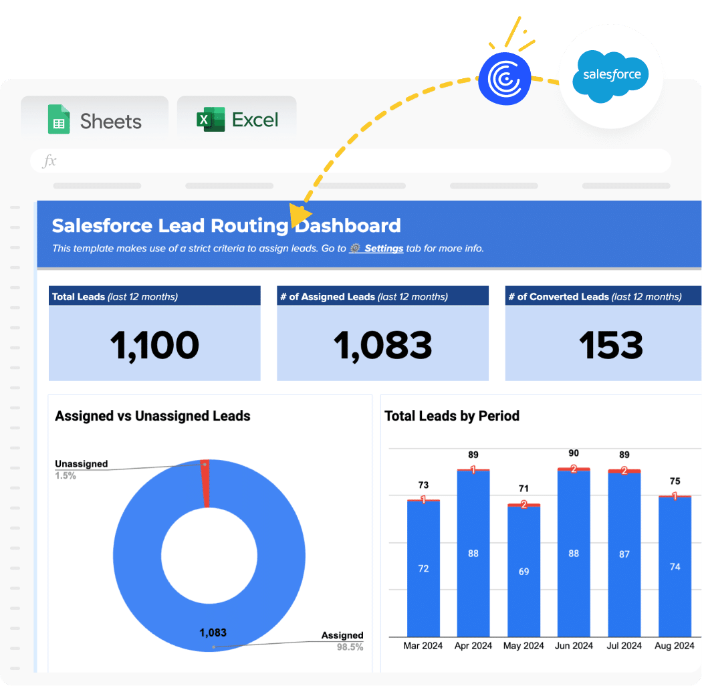The image size is (702, 686).
Task: Click the 90 total above Jun bar
Action: pyautogui.click(x=574, y=453)
